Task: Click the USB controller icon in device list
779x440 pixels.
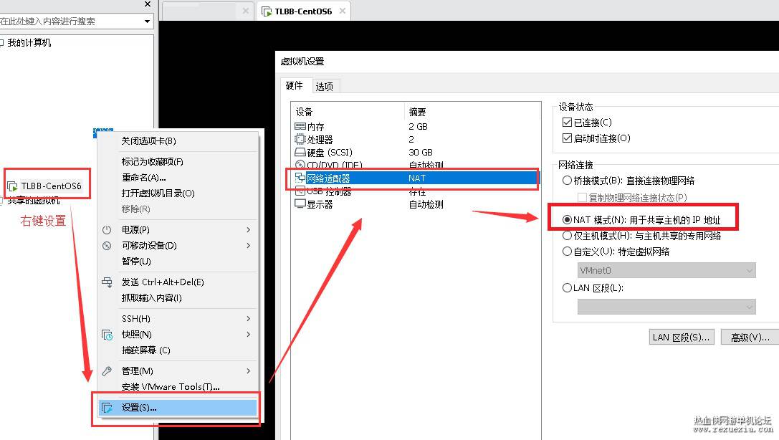Action: click(x=300, y=191)
